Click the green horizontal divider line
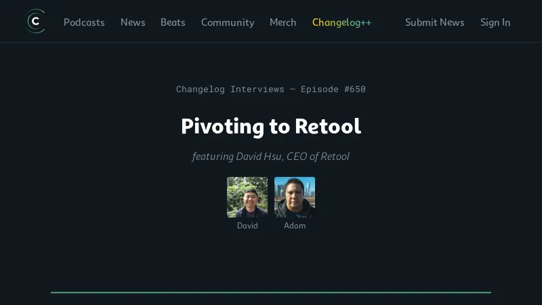Image resolution: width=542 pixels, height=305 pixels. 271,292
